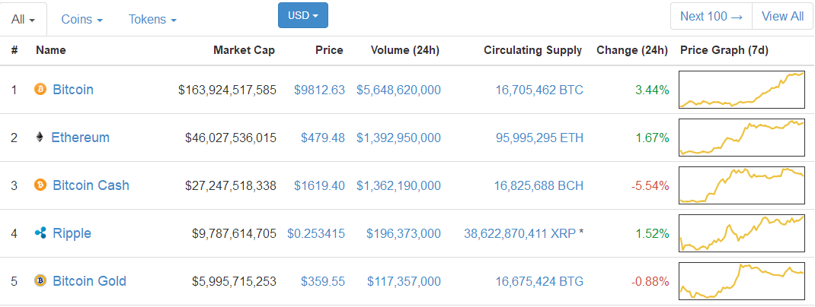The height and width of the screenshot is (307, 815).
Task: Click the Ripple logo icon
Action: [40, 233]
